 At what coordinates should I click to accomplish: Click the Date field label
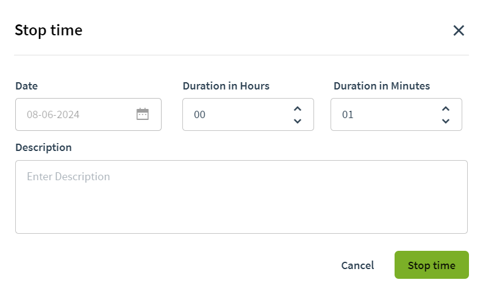click(26, 86)
